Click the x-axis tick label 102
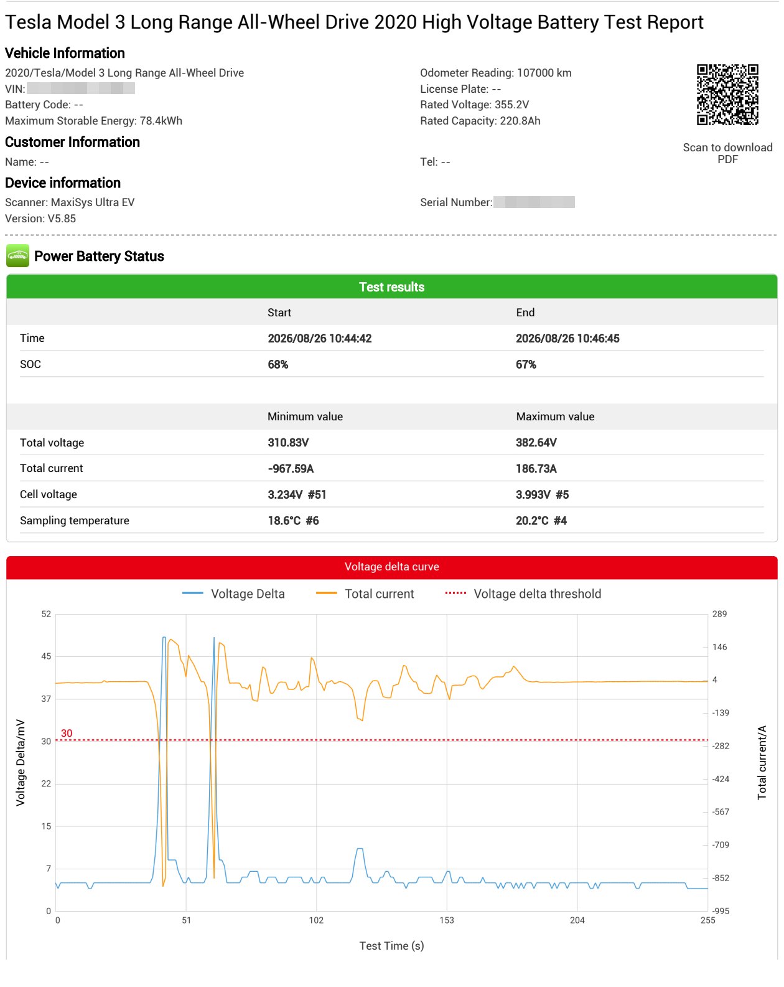 [316, 920]
